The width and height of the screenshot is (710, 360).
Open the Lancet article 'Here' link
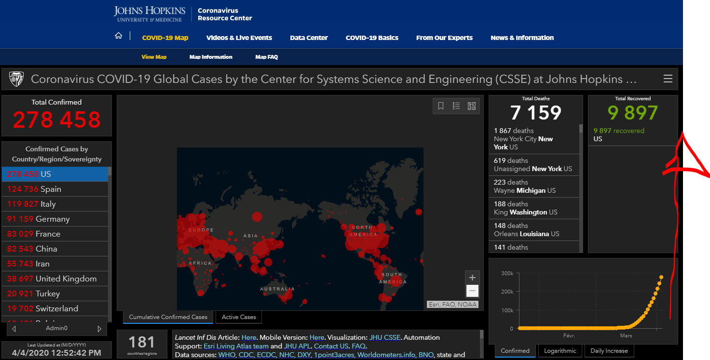249,337
